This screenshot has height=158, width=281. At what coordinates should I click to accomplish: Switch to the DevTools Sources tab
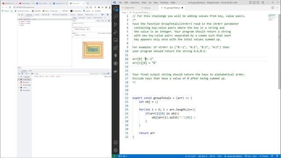click(73, 14)
